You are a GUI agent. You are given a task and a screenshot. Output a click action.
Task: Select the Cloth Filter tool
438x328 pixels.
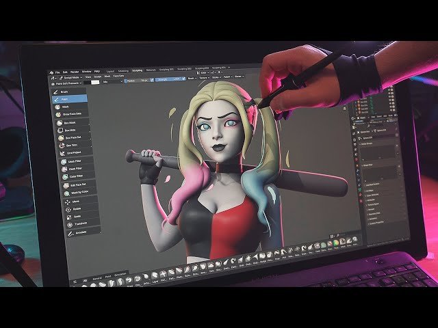(77, 169)
